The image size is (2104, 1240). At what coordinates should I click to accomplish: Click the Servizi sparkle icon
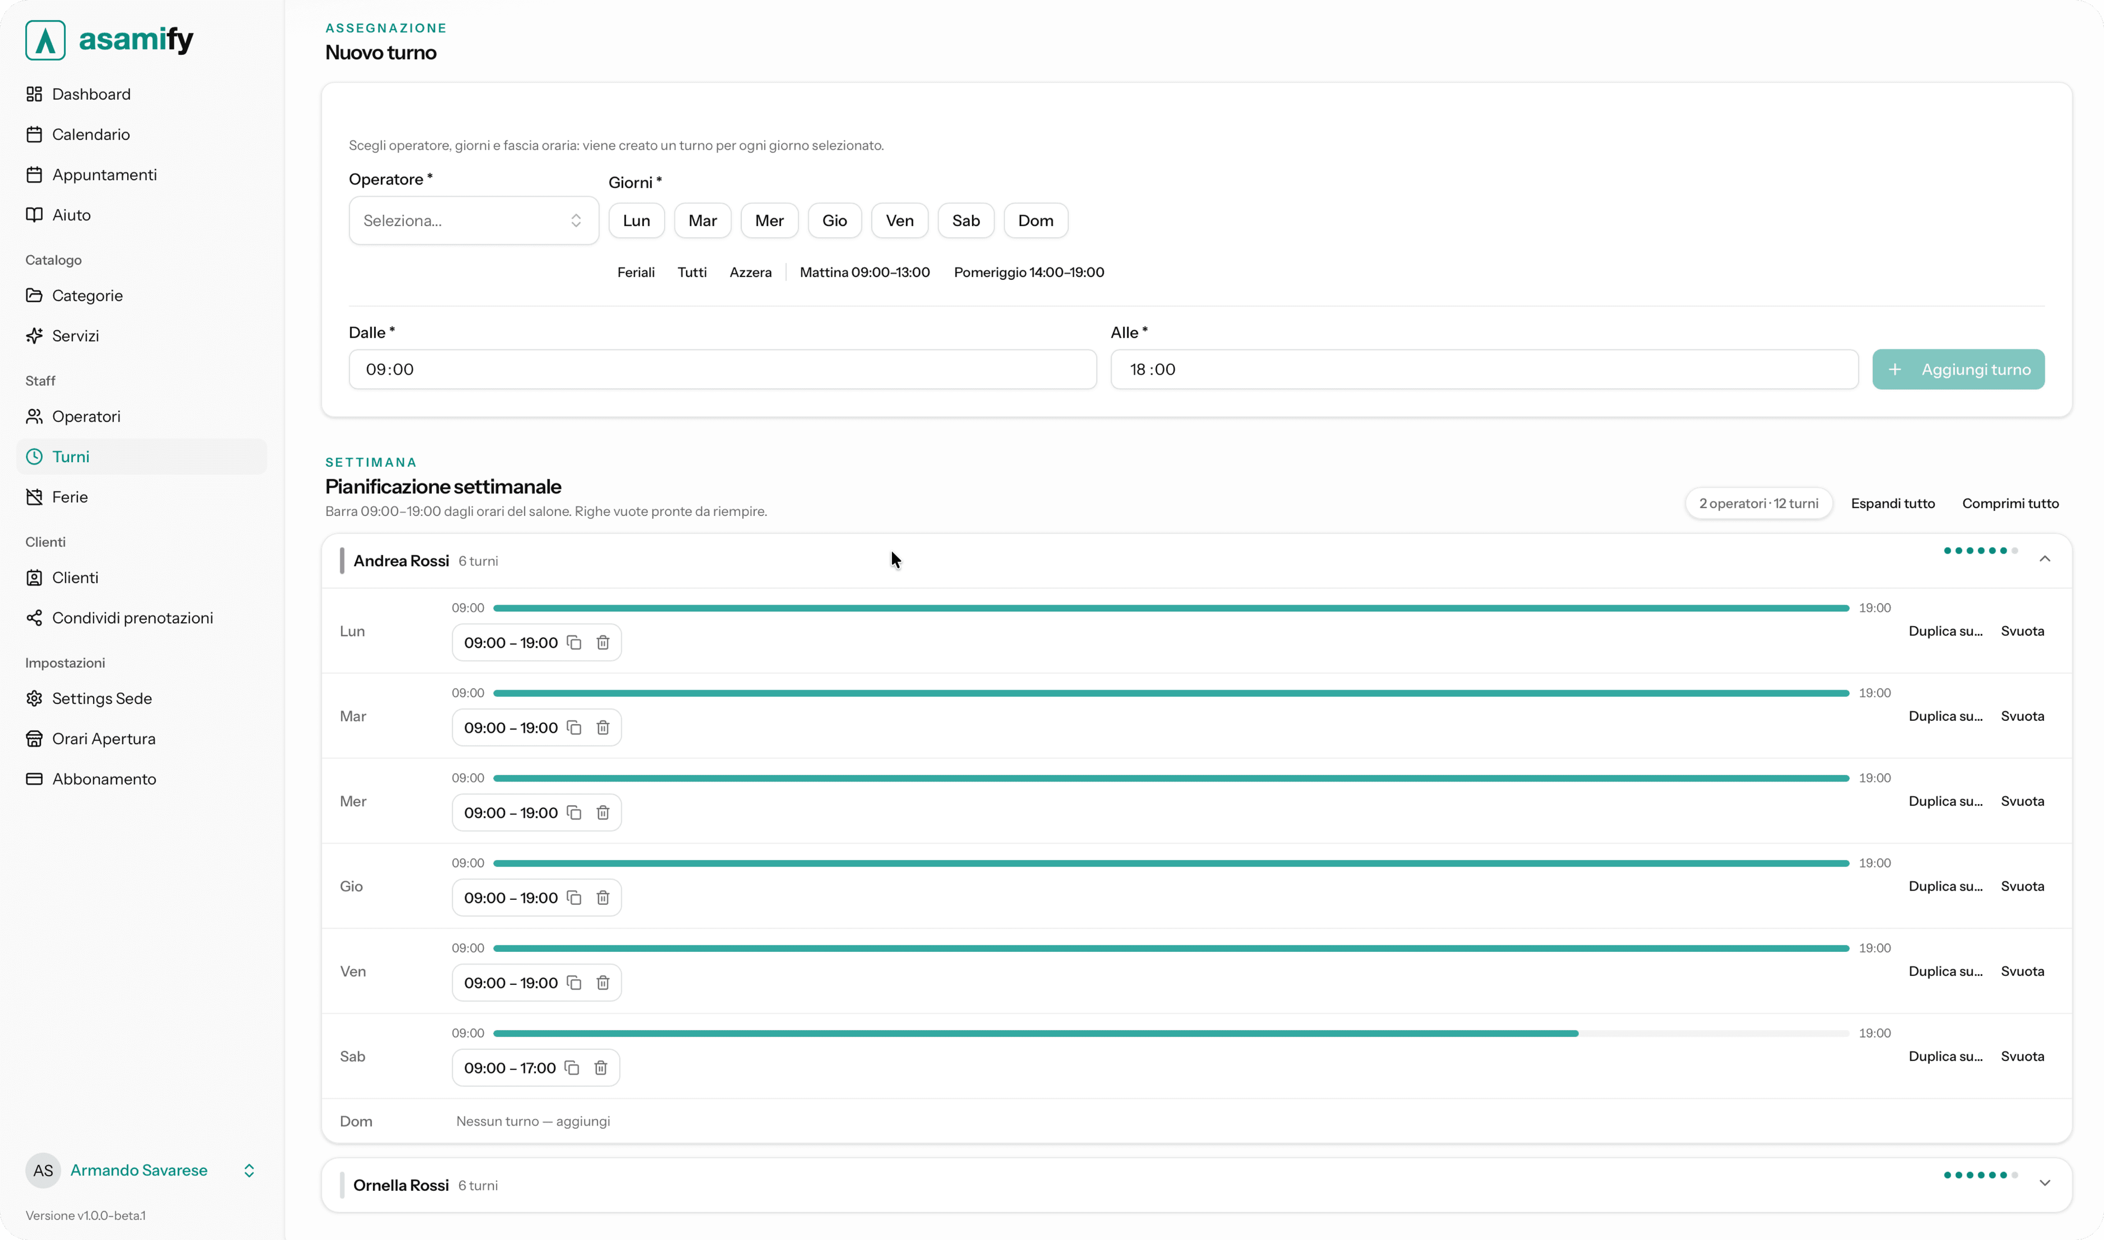coord(35,336)
